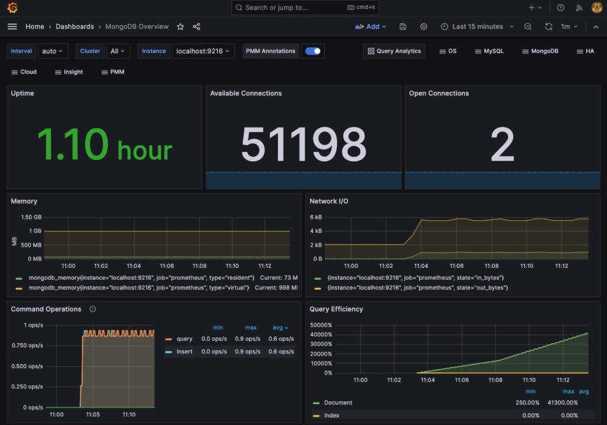Open the 1m refresh interval dropdown
607x425 pixels.
569,26
